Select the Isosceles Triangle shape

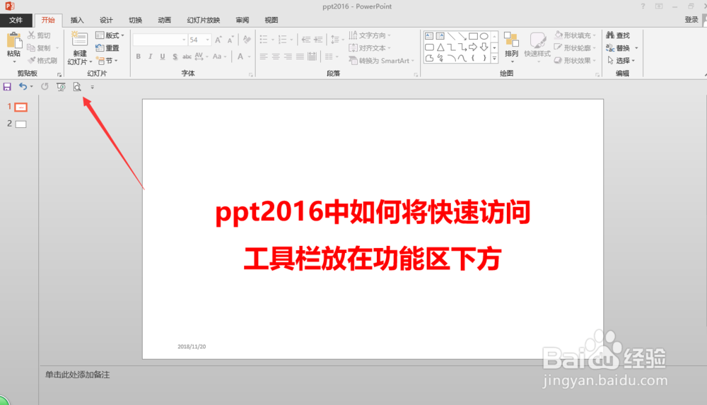(x=440, y=47)
